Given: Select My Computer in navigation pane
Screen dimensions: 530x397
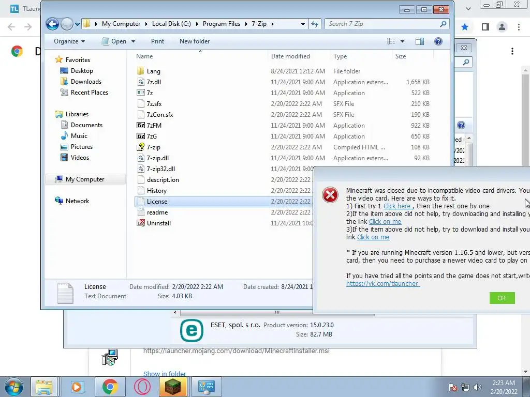Looking at the screenshot, I should tap(85, 179).
